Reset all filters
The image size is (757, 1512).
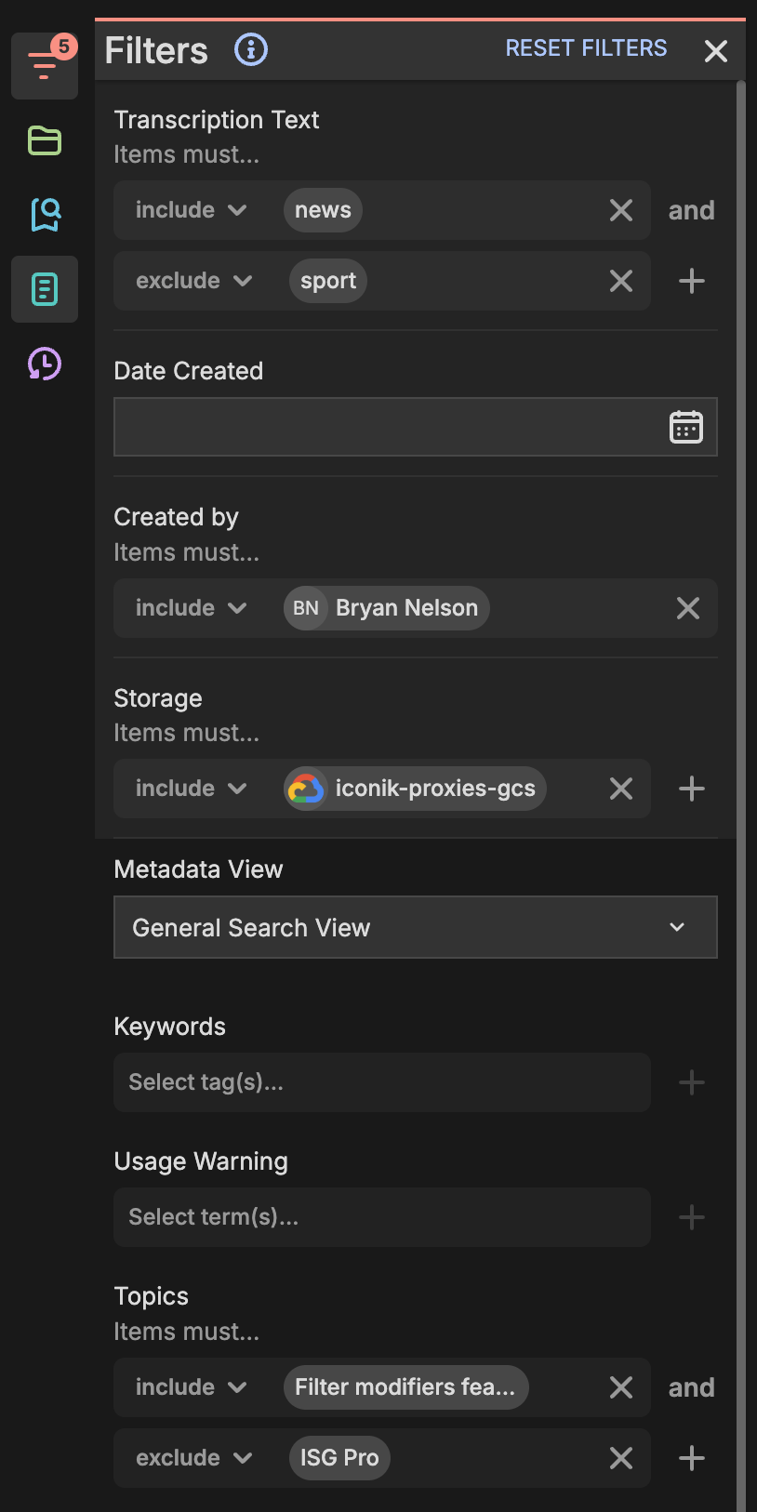586,48
